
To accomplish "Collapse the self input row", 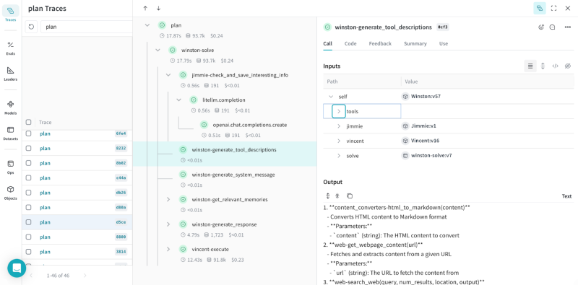I will coord(331,97).
